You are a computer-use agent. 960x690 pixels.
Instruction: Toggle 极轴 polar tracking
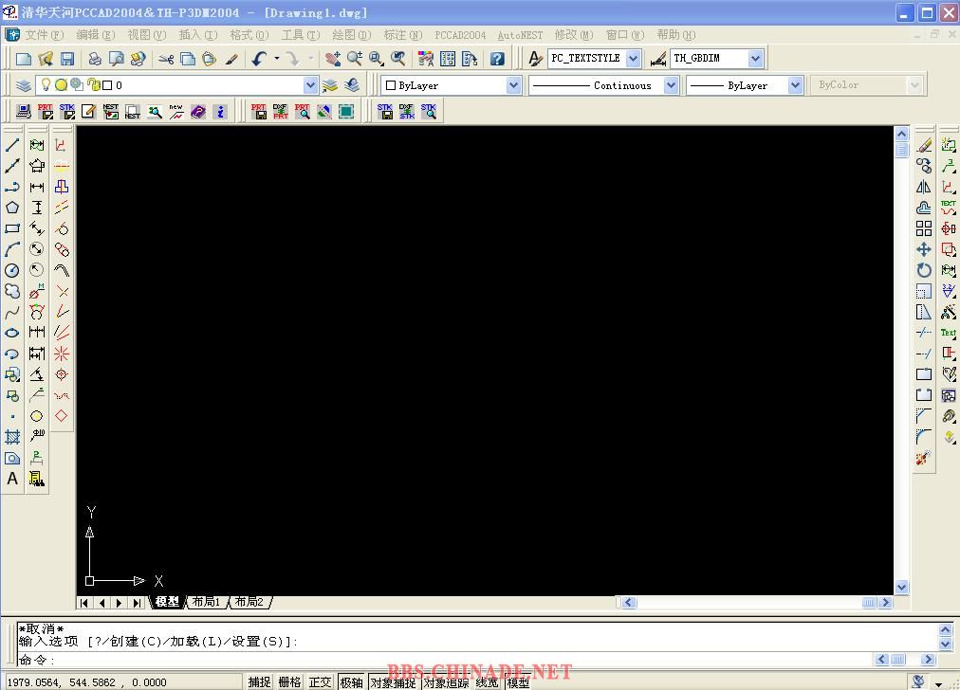pos(351,682)
